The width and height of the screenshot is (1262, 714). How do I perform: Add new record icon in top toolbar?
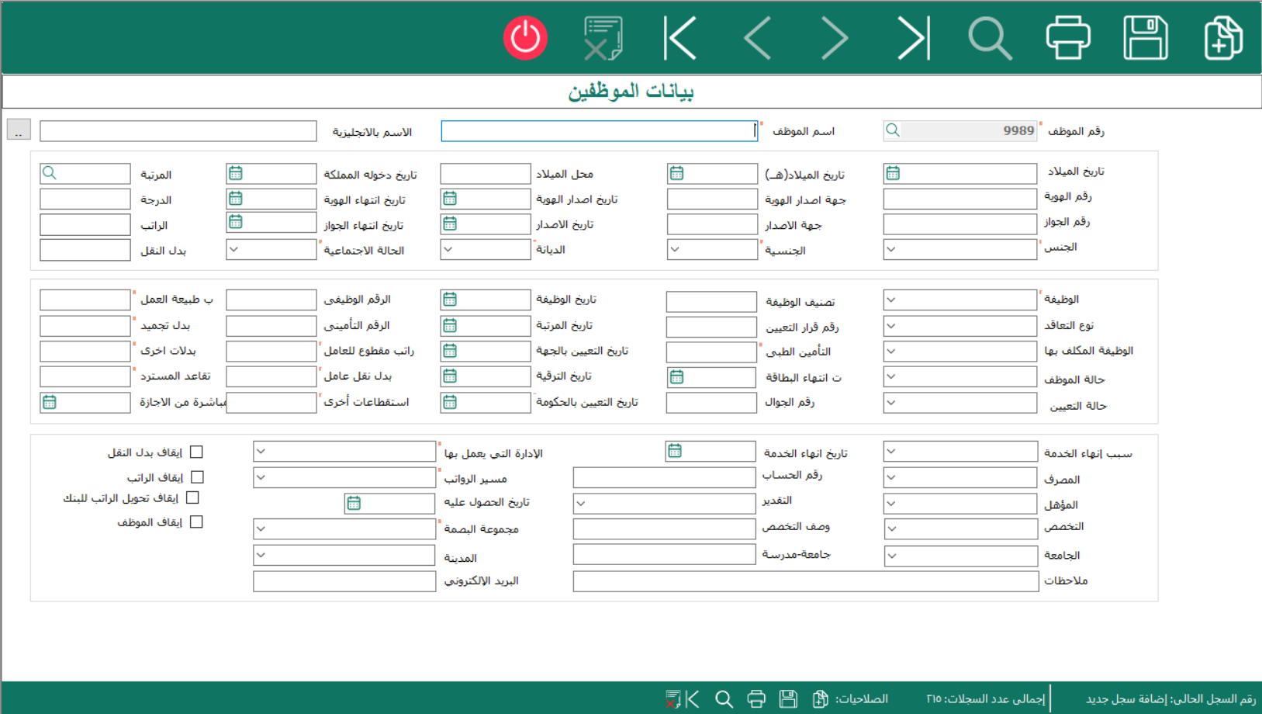[x=1223, y=38]
